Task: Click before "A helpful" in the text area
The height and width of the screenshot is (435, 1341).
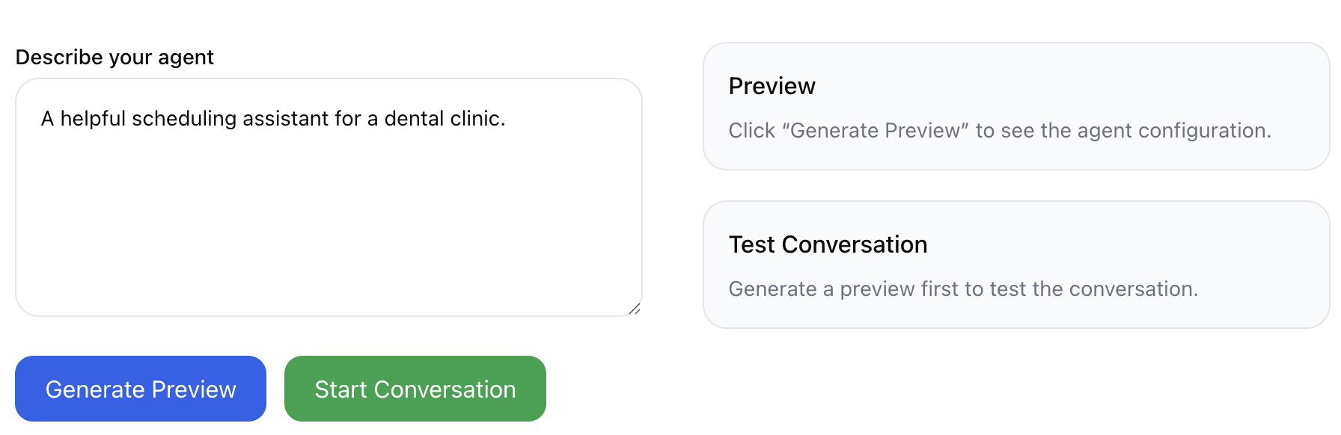Action: click(41, 119)
